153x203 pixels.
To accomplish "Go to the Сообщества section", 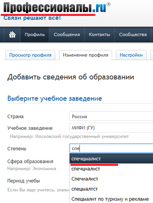I will [x=133, y=34].
